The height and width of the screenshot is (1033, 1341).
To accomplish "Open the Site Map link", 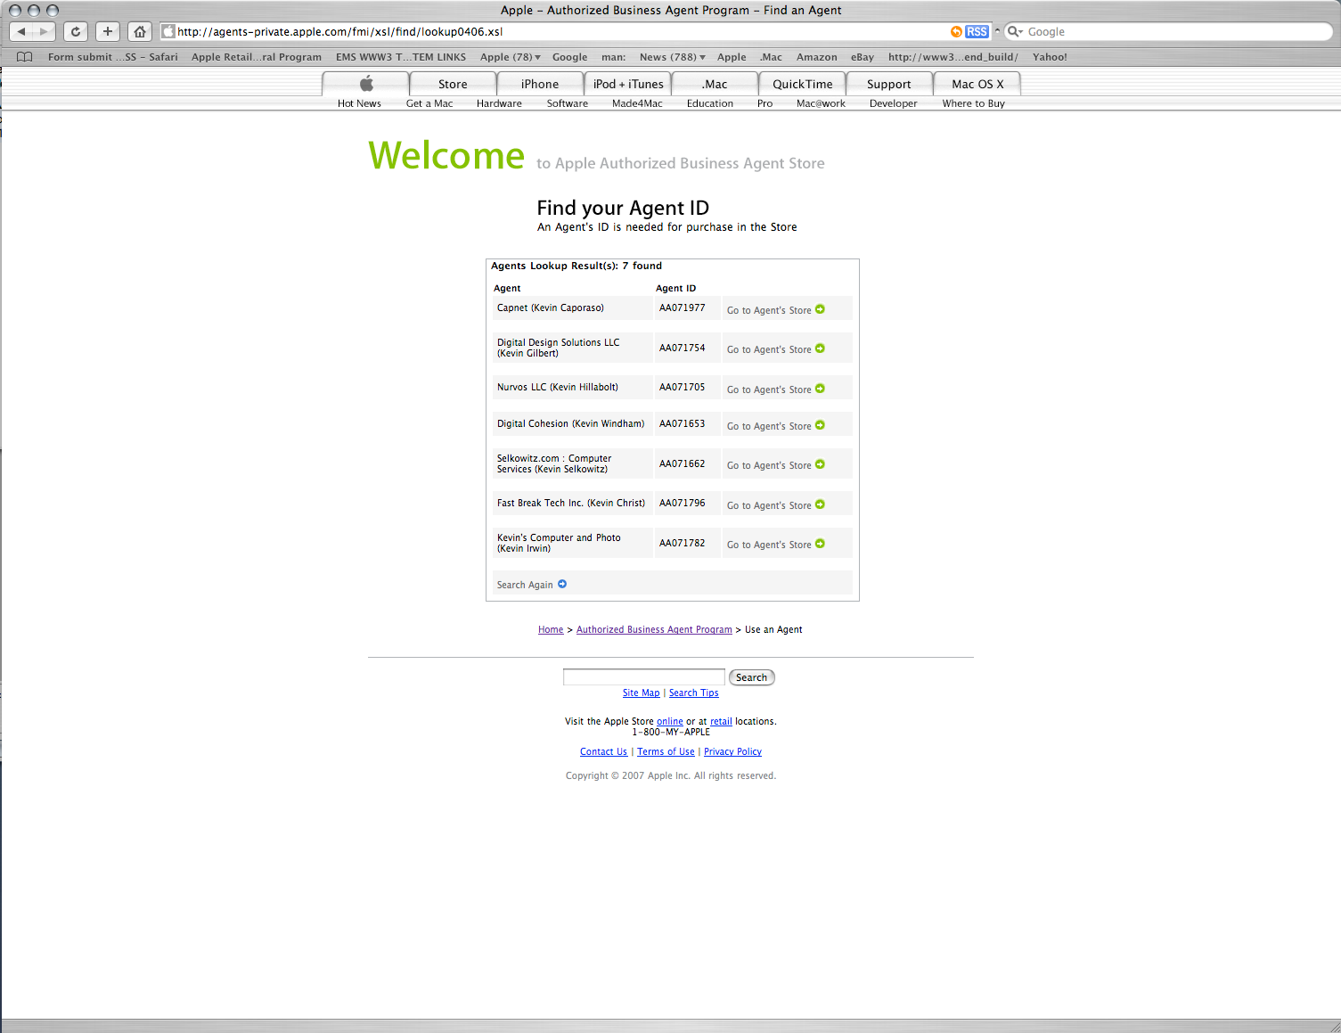I will point(641,693).
